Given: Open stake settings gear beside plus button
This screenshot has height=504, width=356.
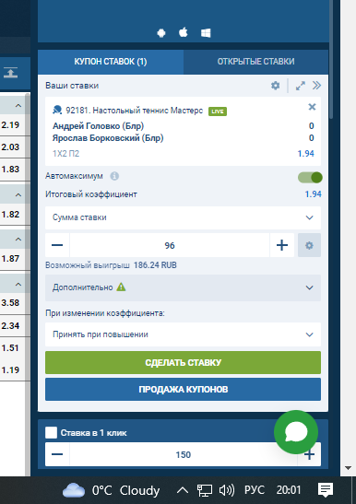Looking at the screenshot, I should 309,245.
